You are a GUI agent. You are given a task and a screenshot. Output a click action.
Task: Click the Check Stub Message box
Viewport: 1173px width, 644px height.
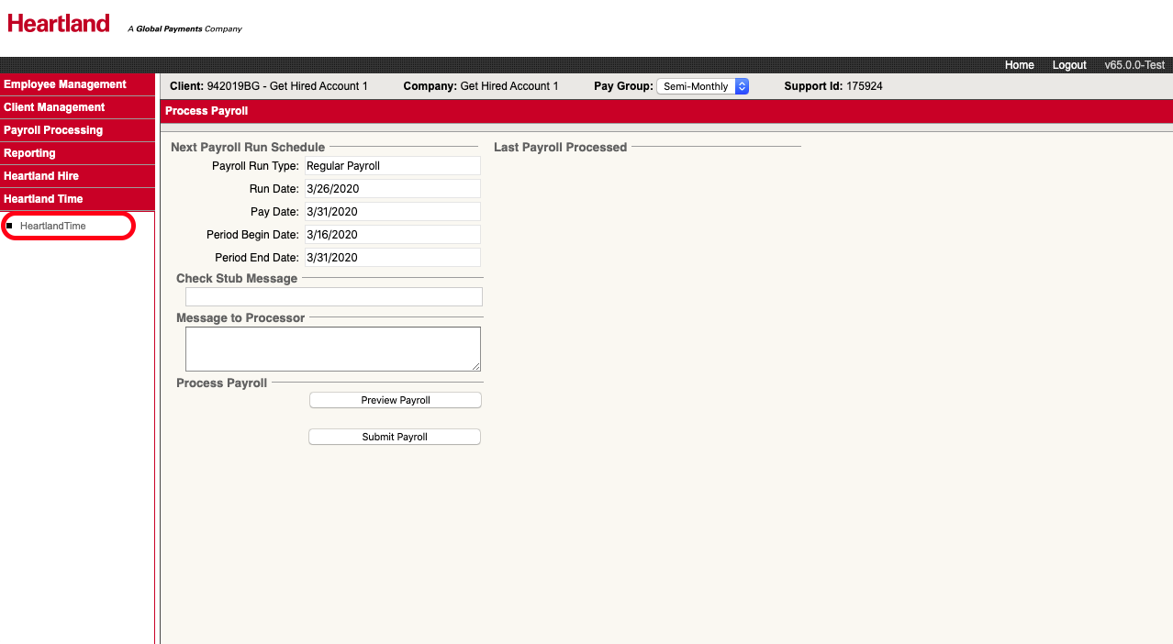tap(333, 296)
